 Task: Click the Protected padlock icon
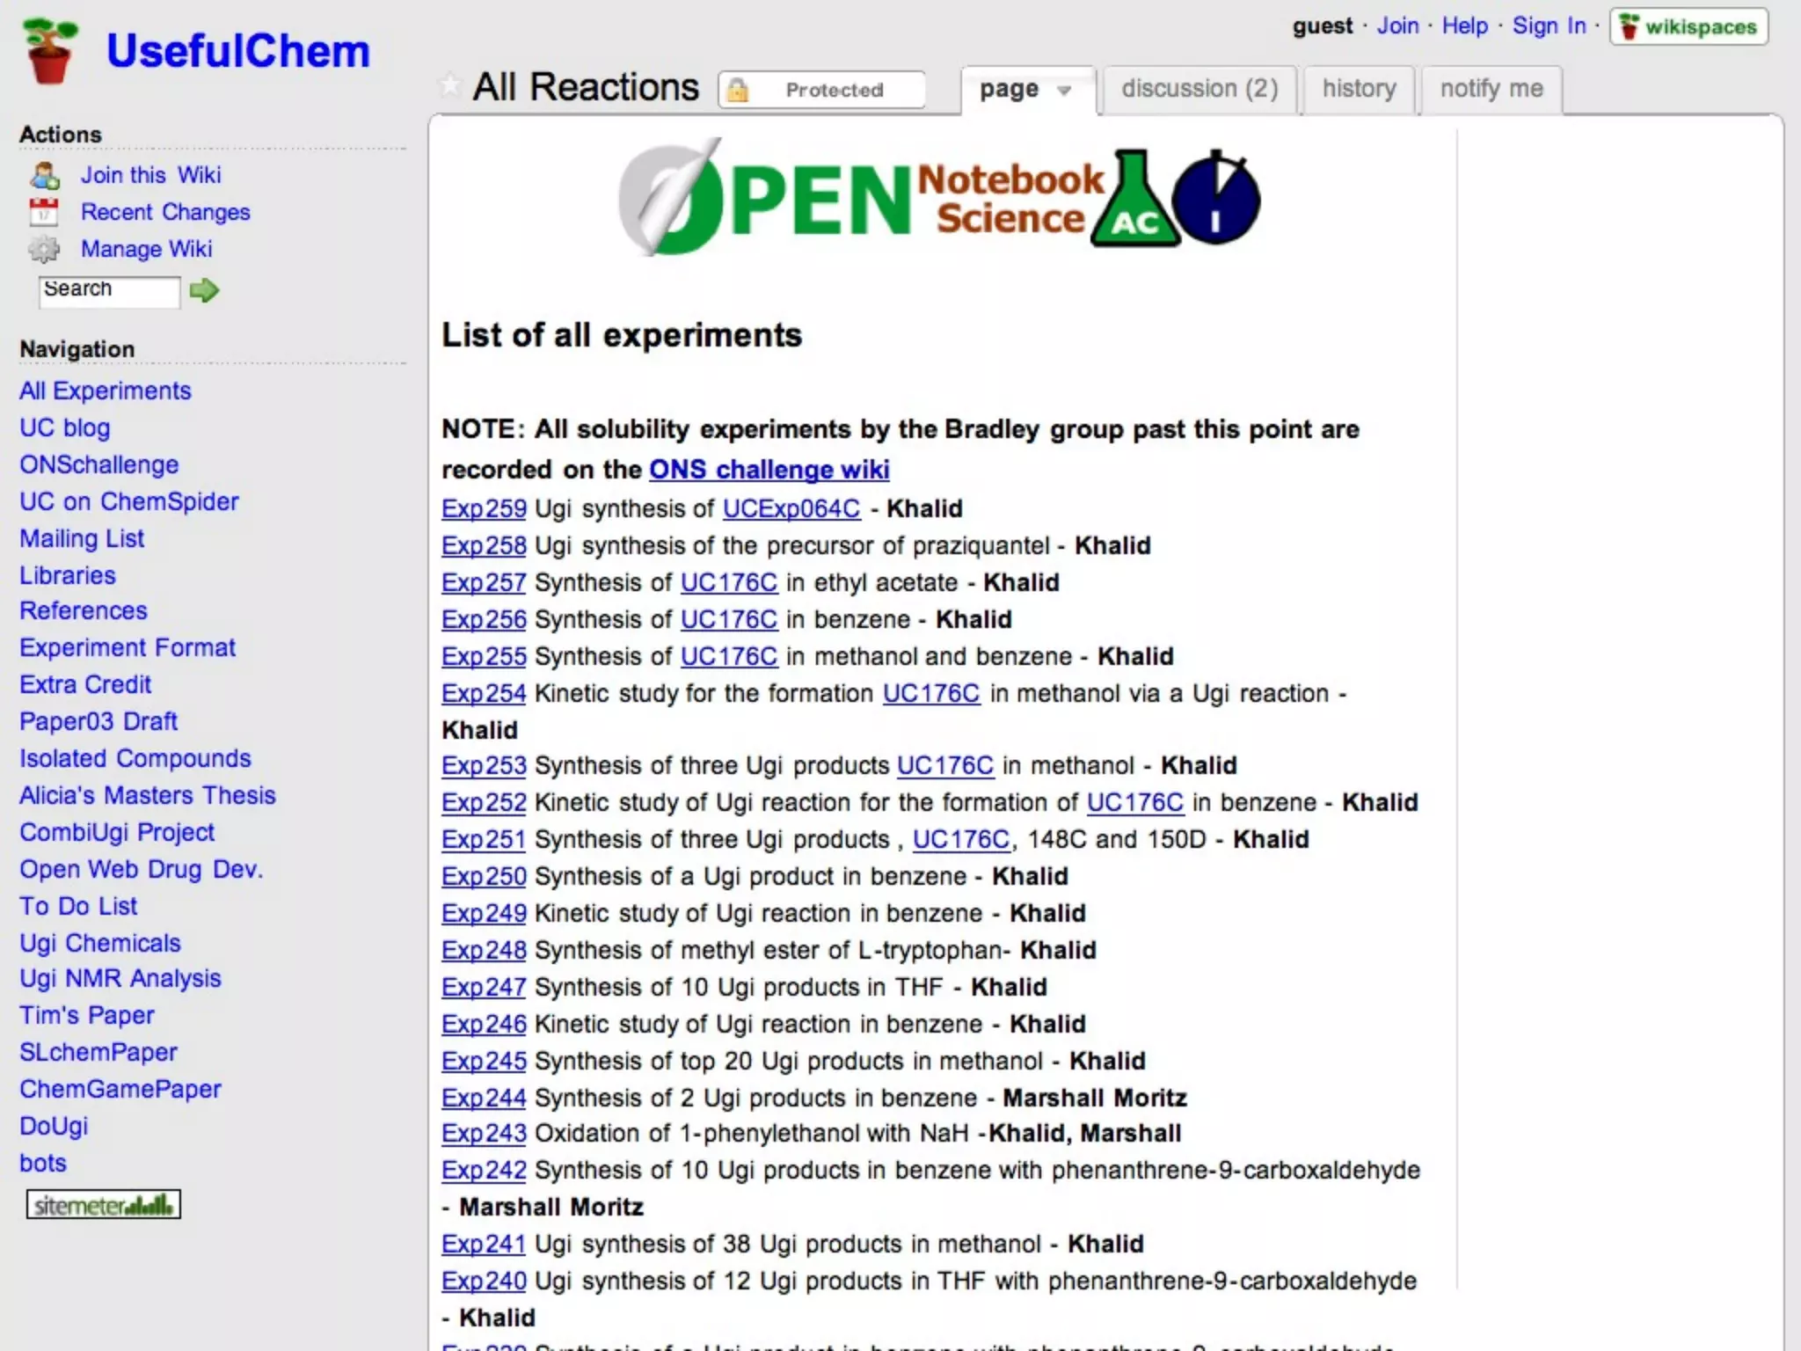pyautogui.click(x=738, y=90)
